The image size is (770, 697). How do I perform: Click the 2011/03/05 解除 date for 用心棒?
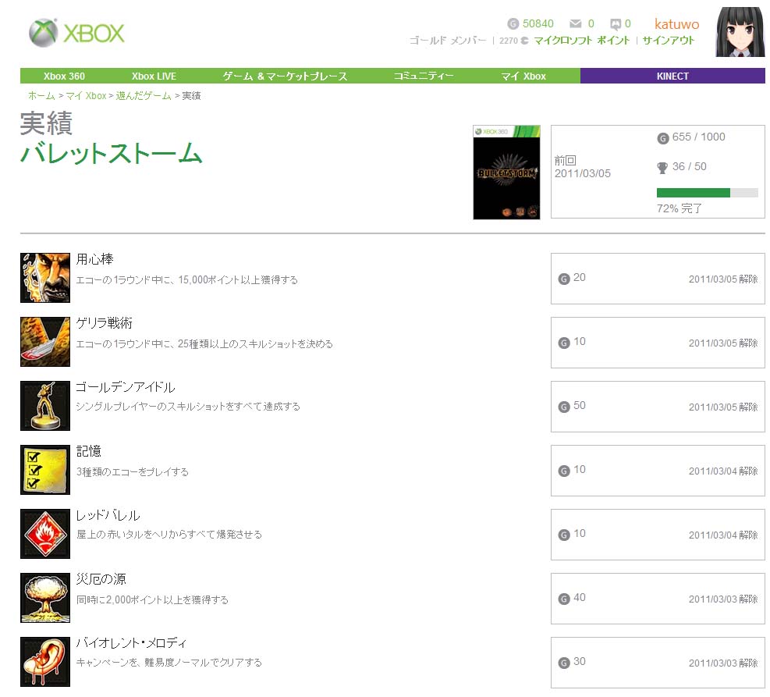click(x=723, y=279)
